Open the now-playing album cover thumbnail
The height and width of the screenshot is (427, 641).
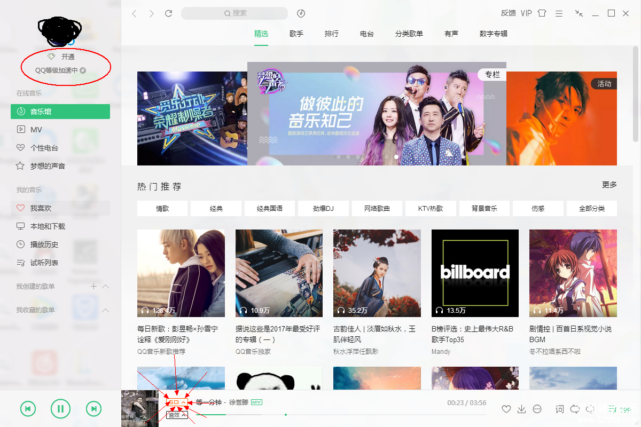pos(140,408)
